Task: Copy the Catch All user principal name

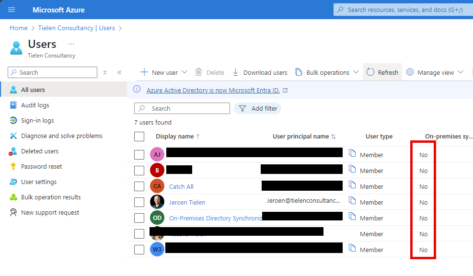Action: 352,184
